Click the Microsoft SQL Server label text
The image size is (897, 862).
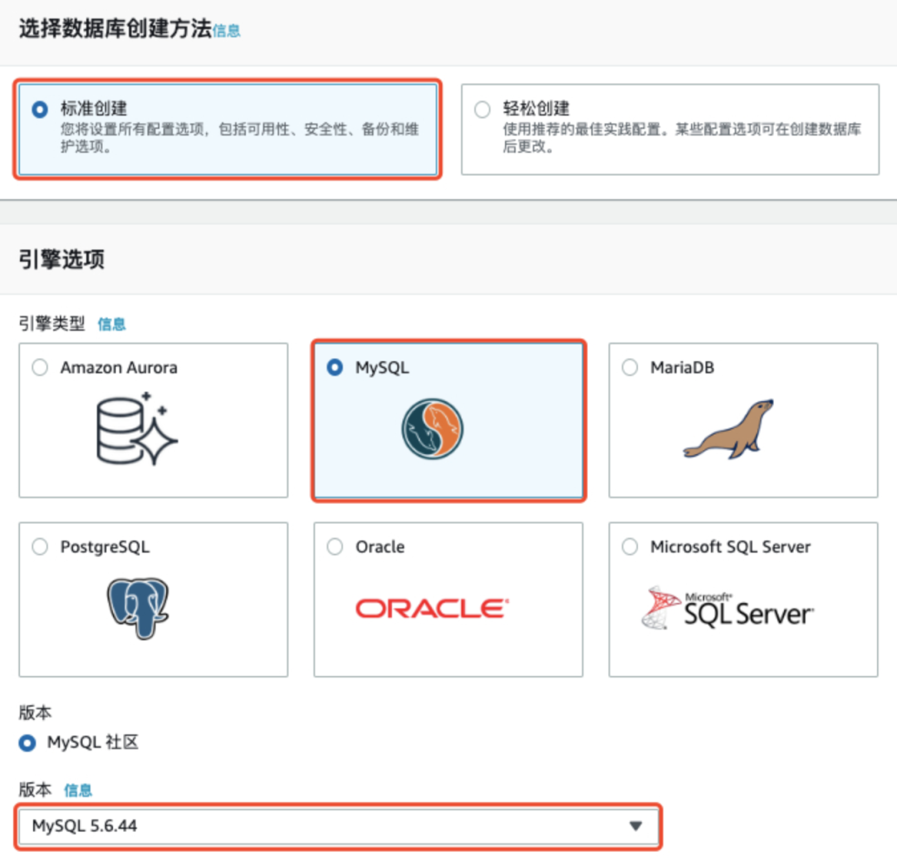[731, 546]
